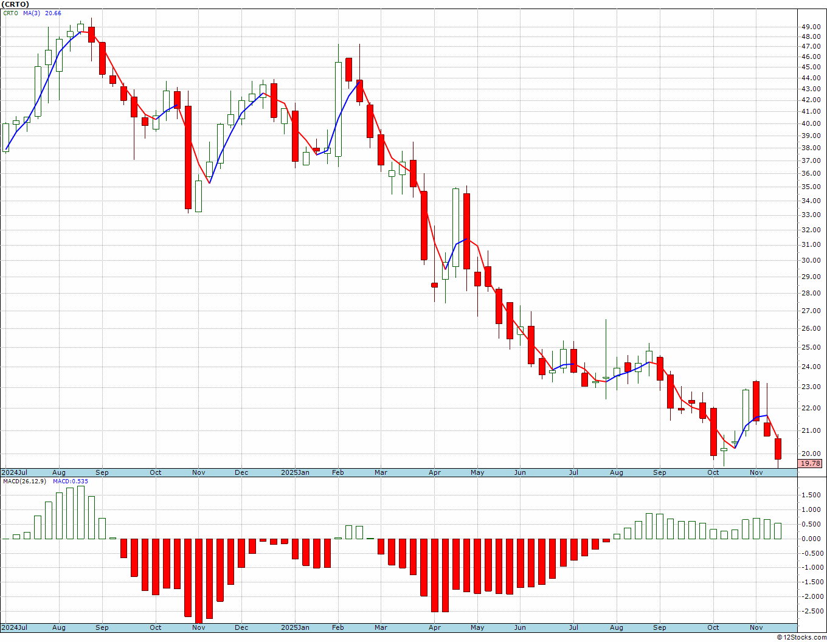Select the 21.00 price axis label
Screen dimensions: 827x642
[x=811, y=430]
